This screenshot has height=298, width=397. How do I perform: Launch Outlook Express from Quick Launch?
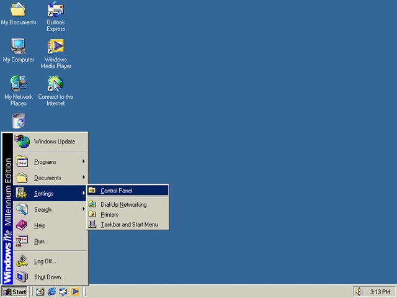pos(63,292)
